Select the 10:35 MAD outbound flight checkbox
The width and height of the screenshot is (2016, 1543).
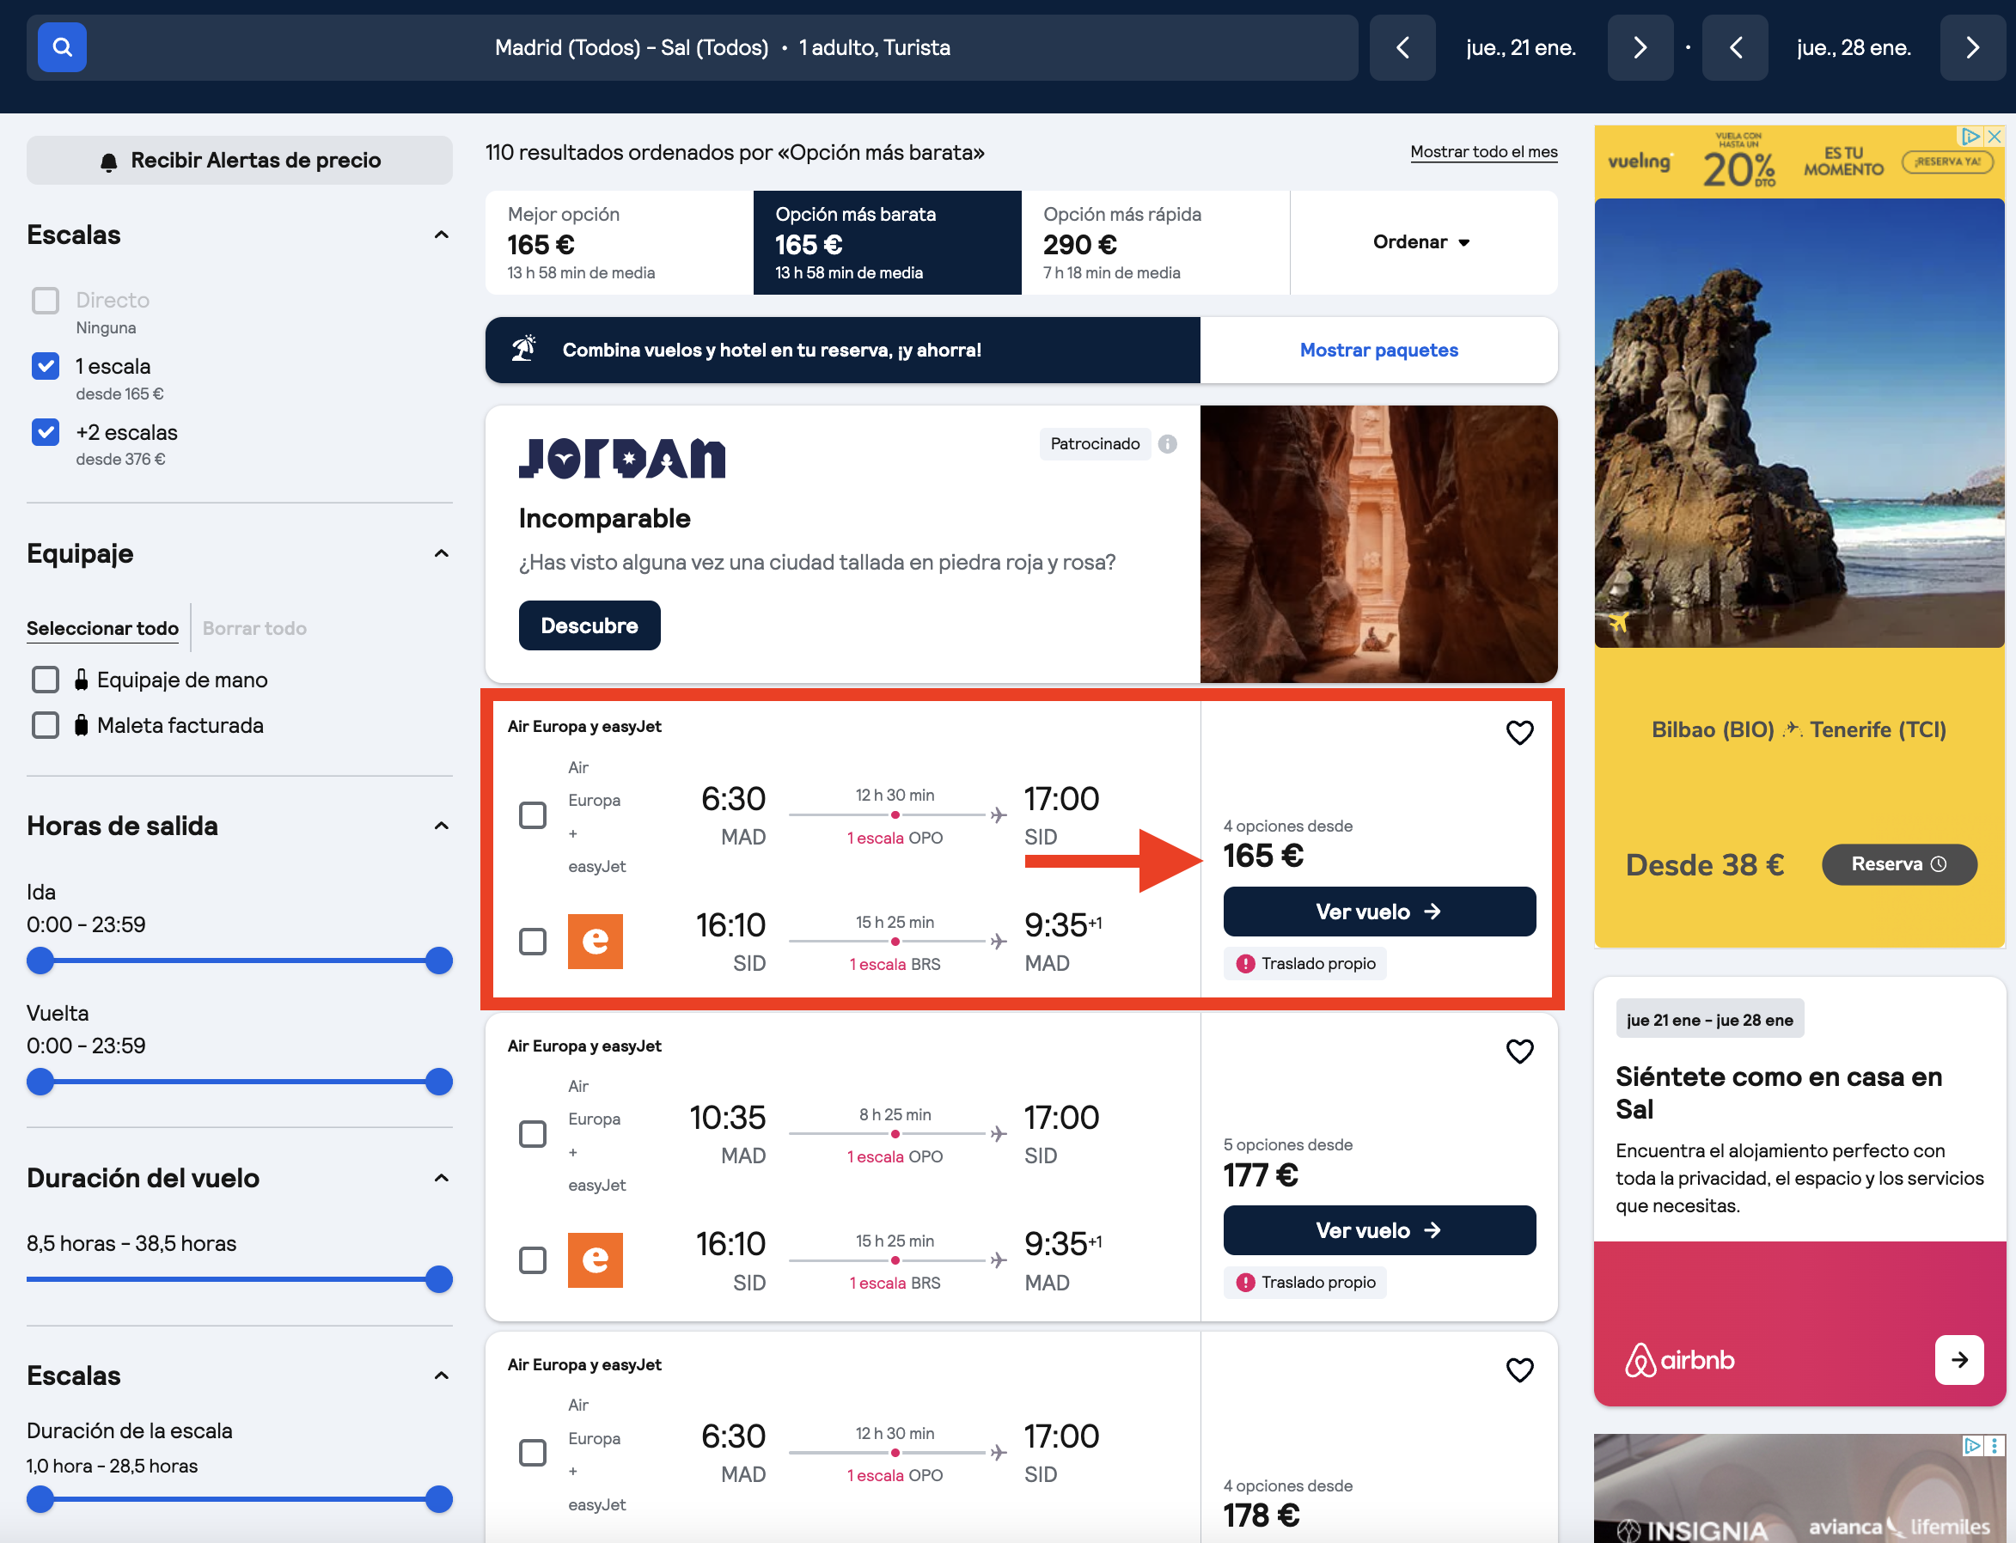coord(533,1133)
